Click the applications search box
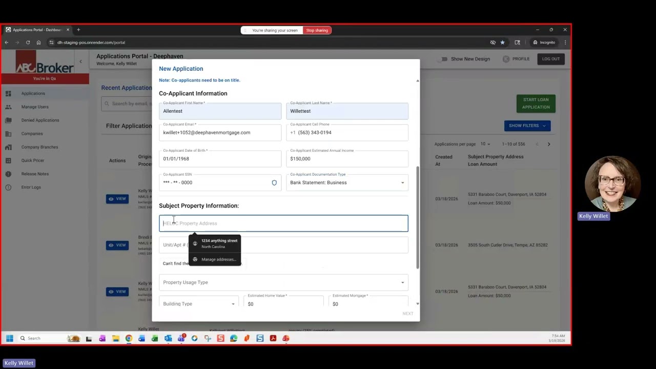Image resolution: width=656 pixels, height=369 pixels. coord(127,104)
